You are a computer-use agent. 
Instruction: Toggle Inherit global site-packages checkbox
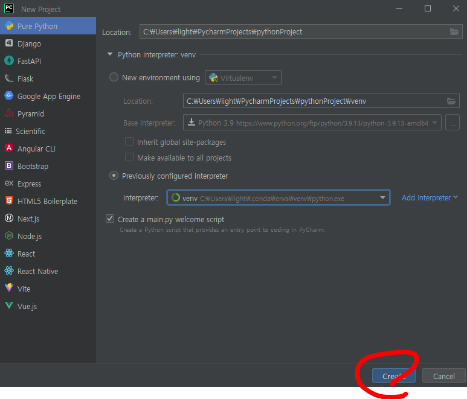click(129, 141)
